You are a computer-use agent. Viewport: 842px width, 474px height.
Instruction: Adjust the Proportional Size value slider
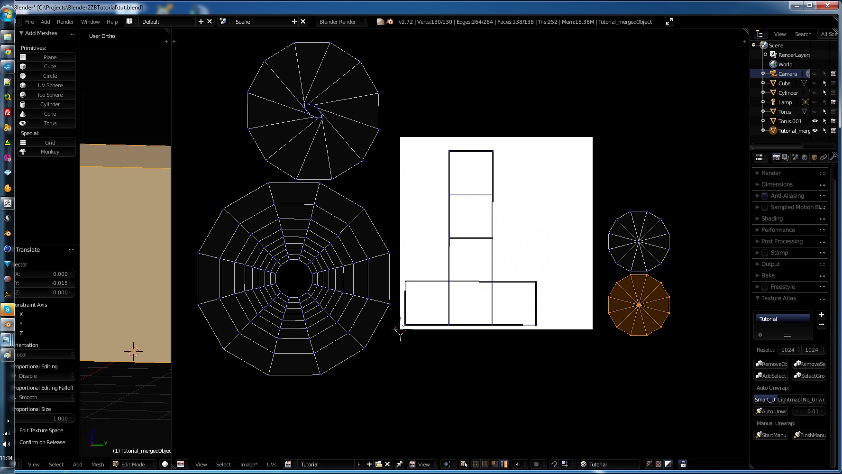(45, 419)
